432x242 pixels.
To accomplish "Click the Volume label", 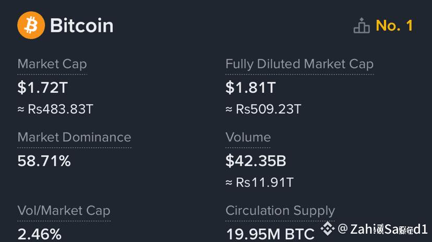I will point(248,137).
